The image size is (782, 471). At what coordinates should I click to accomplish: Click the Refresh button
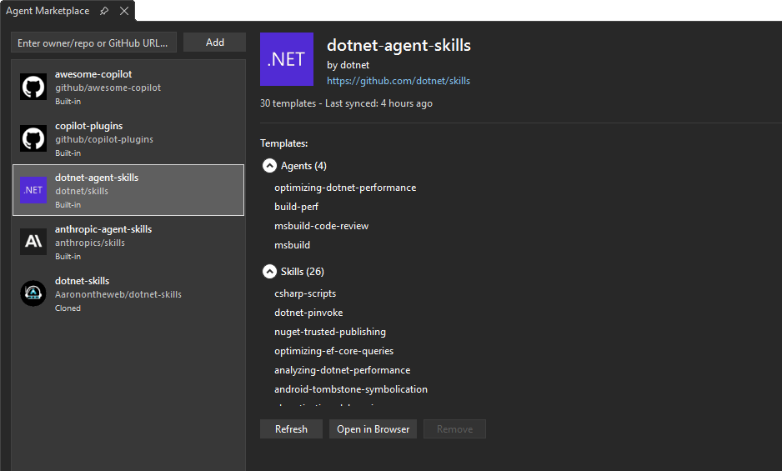tap(291, 429)
